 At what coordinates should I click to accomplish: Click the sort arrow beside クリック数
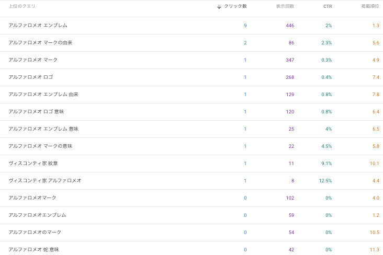[219, 7]
